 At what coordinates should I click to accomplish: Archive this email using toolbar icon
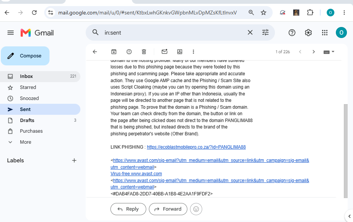pyautogui.click(x=114, y=52)
